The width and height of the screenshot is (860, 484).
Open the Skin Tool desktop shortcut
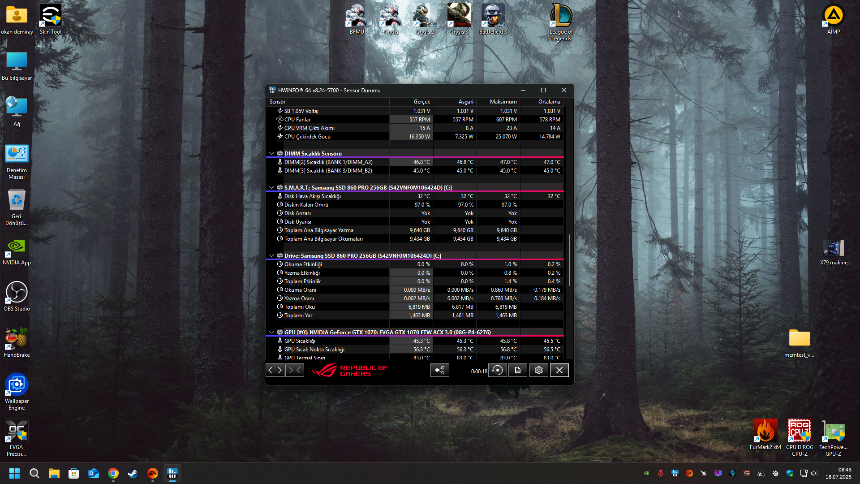coord(50,19)
